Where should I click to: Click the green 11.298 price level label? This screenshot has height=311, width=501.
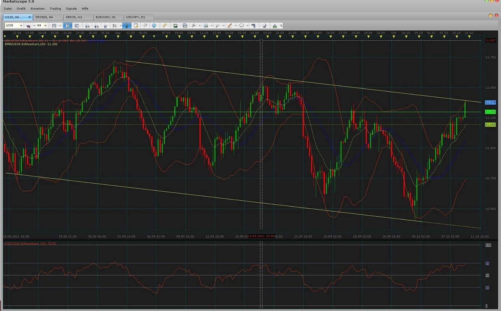coord(490,112)
